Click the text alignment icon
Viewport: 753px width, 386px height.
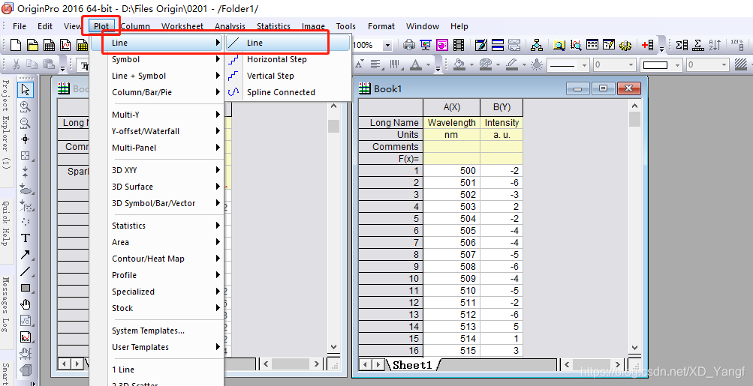click(x=375, y=64)
